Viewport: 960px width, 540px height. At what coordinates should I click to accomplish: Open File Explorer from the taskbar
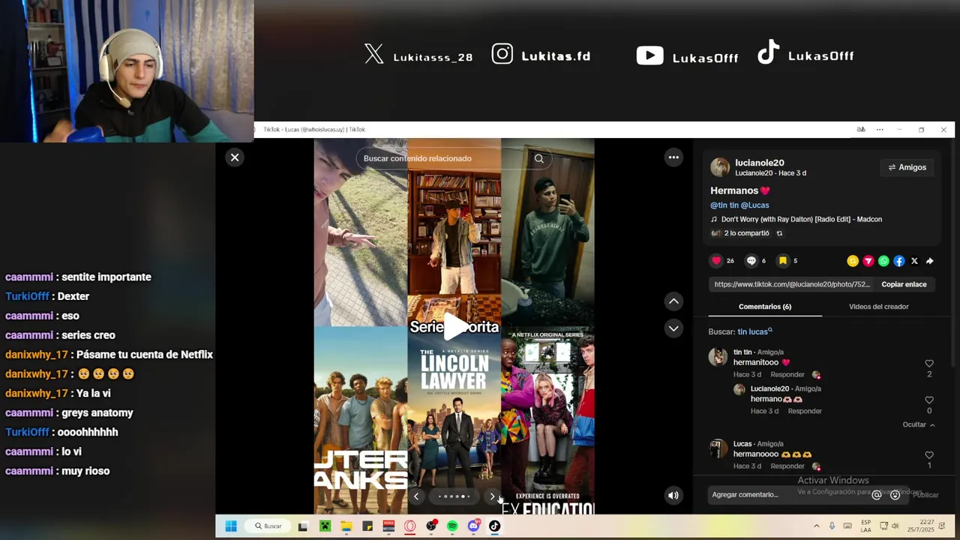pos(346,526)
